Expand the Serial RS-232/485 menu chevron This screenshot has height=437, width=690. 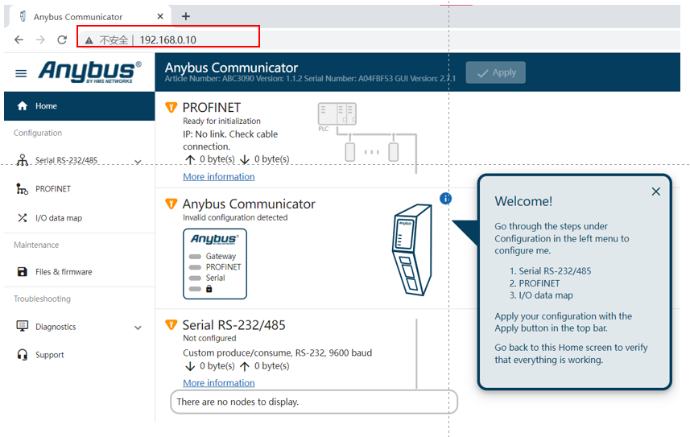(x=138, y=162)
